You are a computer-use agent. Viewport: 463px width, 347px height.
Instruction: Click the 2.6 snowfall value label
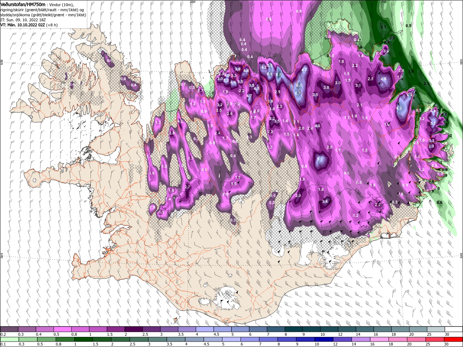229,113
